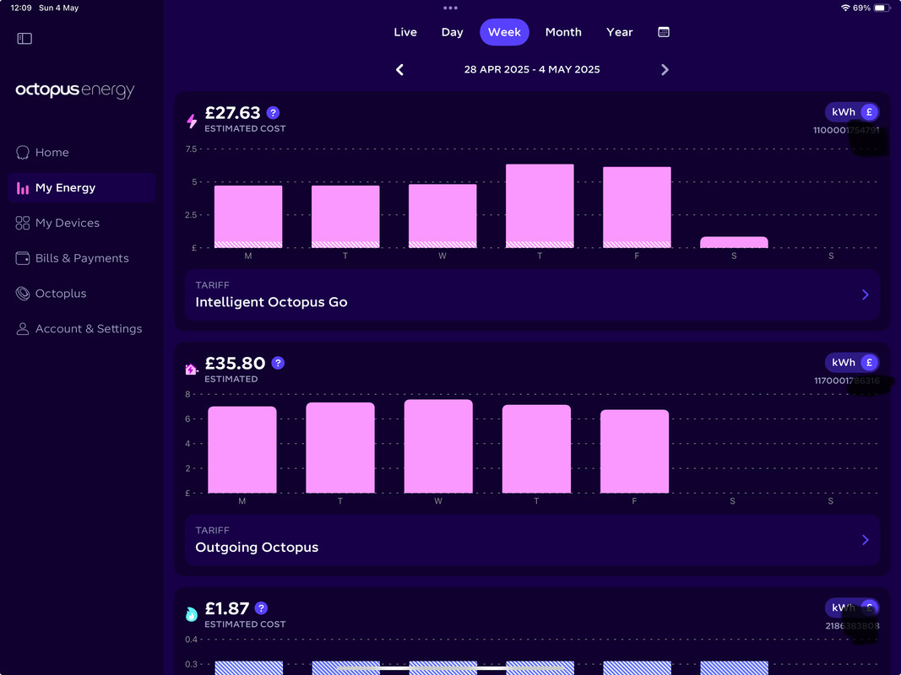Select Monday's bar in export chart

coord(242,450)
